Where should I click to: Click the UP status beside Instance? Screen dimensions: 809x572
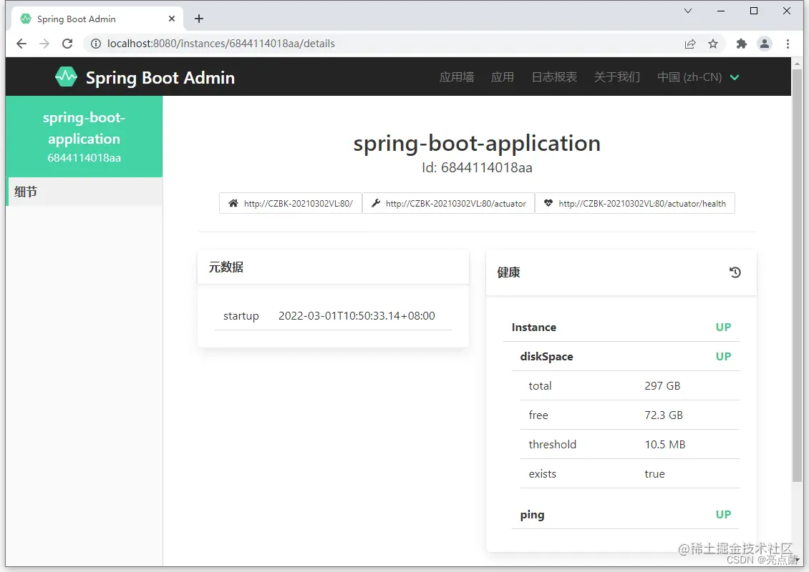(x=723, y=327)
